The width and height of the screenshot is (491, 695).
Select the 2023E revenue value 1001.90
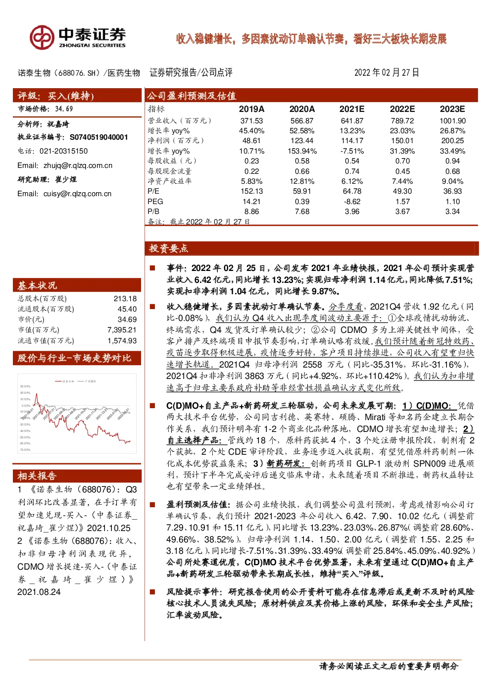(x=452, y=121)
